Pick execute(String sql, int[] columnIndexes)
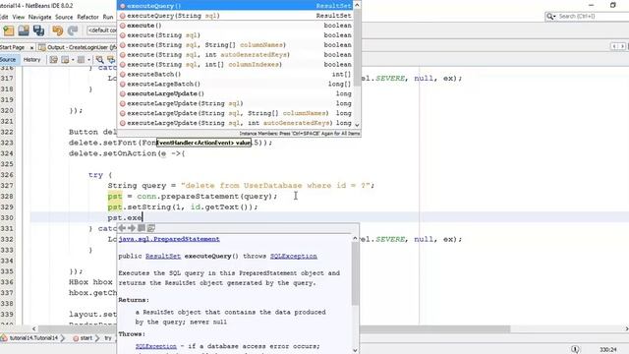Image resolution: width=629 pixels, height=354 pixels. click(x=236, y=64)
